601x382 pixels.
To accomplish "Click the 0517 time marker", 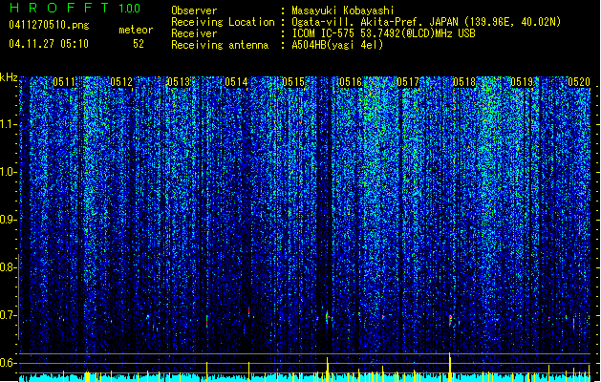I will [x=408, y=82].
